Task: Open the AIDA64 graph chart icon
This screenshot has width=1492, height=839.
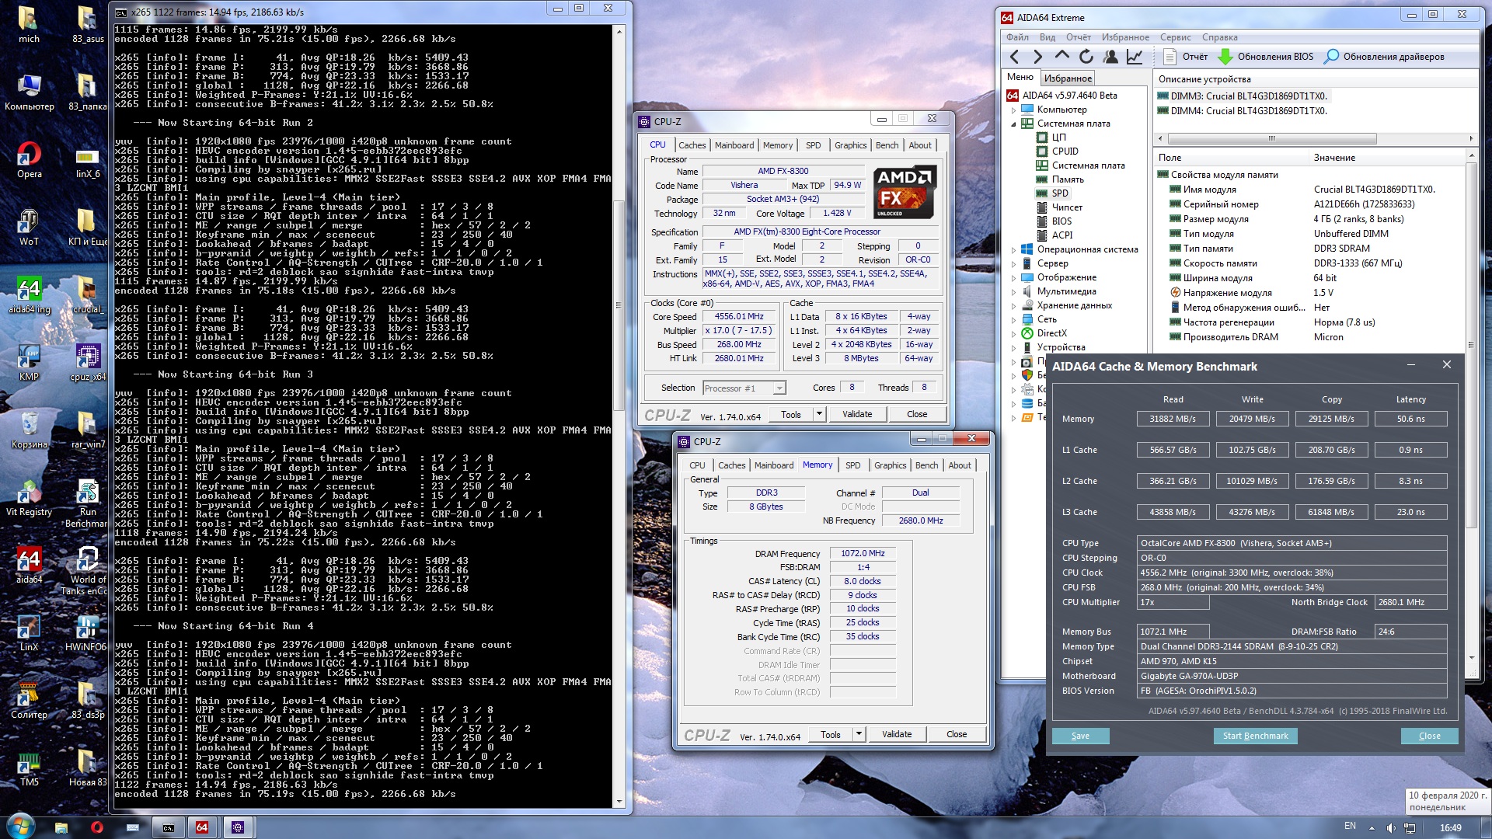Action: [x=1135, y=57]
